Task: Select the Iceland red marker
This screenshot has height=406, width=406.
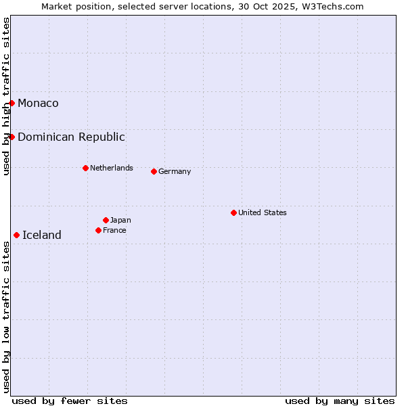Action: (x=16, y=235)
